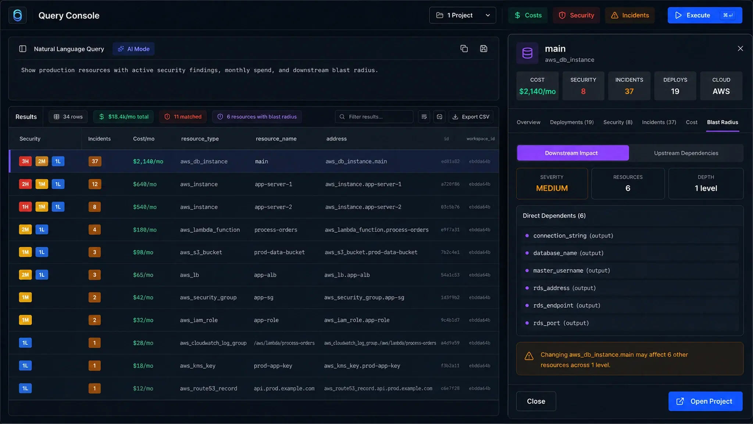Image resolution: width=753 pixels, height=424 pixels.
Task: Open Project from the detail panel
Action: tap(705, 401)
